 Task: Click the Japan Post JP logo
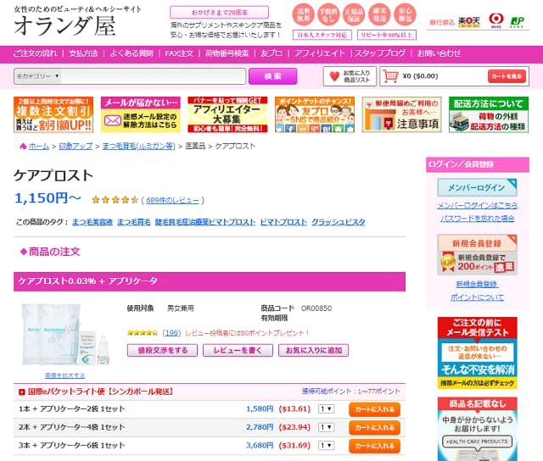[517, 22]
